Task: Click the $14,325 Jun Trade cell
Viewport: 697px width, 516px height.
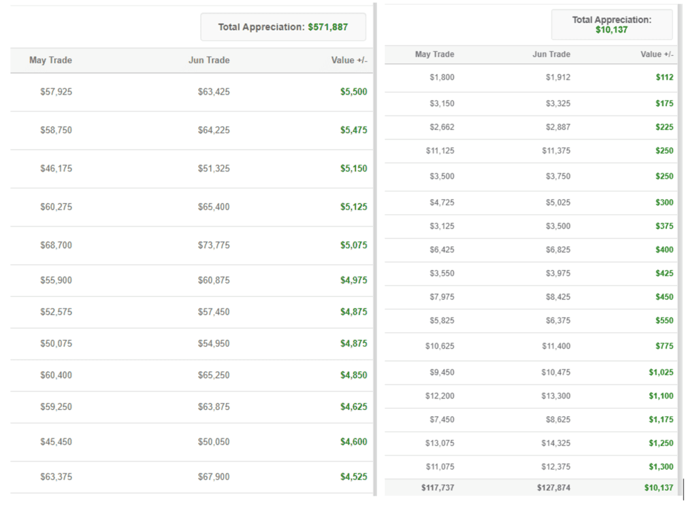Action: point(555,443)
